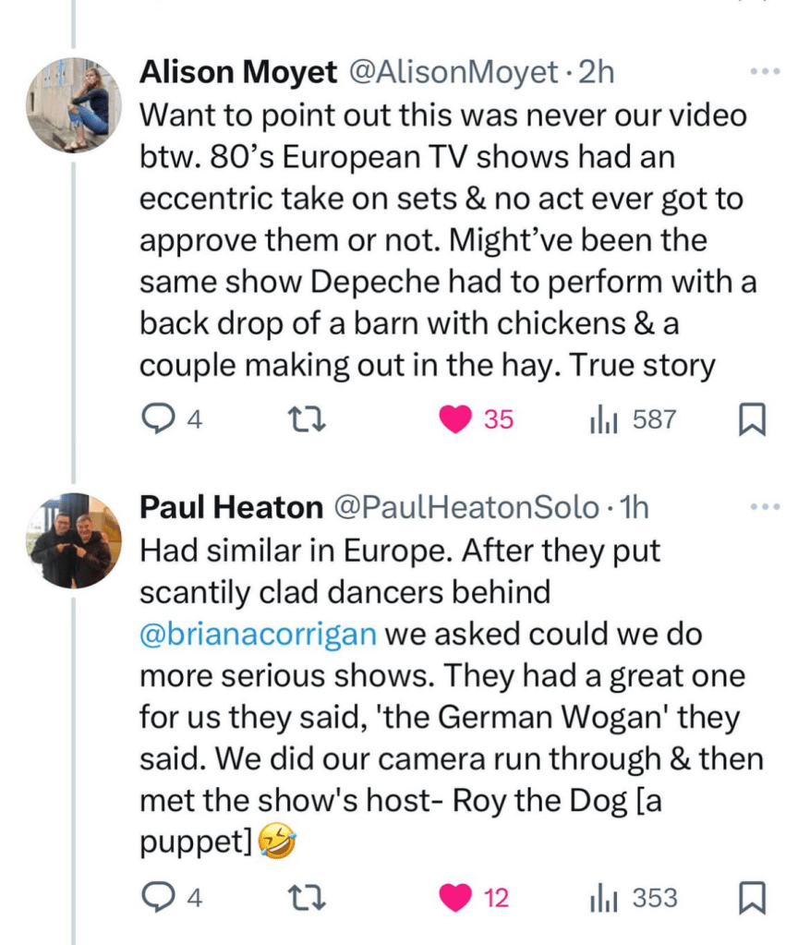Click the Alison Moyet display name
Viewport: 810px width, 945px height.
click(x=237, y=73)
